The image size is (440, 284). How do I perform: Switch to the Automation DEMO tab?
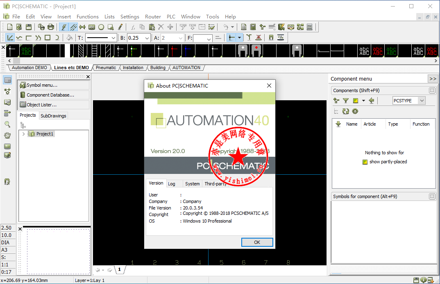click(29, 68)
